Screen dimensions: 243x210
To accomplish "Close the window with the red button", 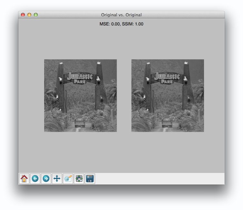I will pyautogui.click(x=23, y=15).
